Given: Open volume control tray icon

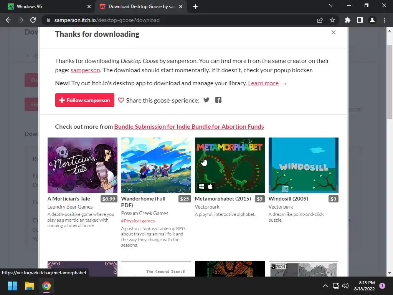Looking at the screenshot, I should (x=345, y=286).
